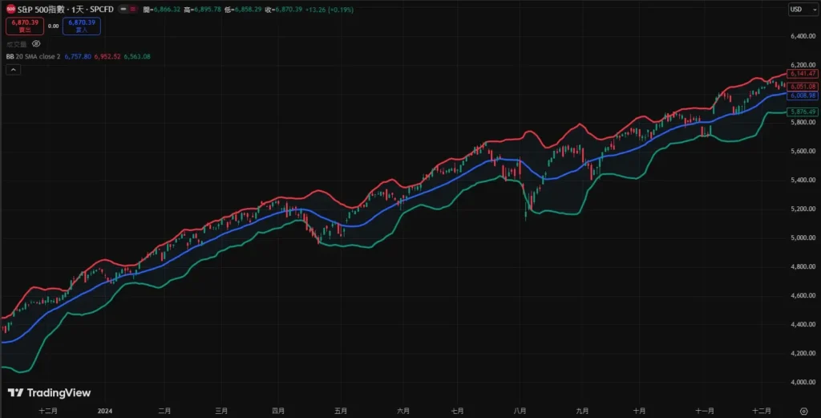
Task: Click the TradingView logo watermark
Action: coord(49,393)
